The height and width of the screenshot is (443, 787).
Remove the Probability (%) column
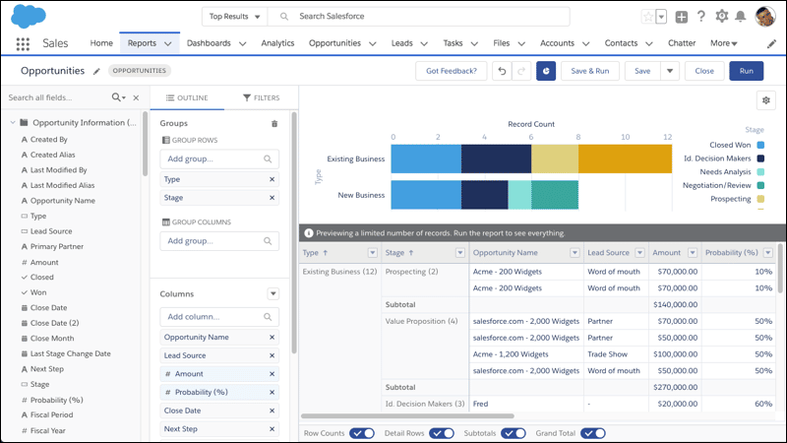click(x=272, y=392)
